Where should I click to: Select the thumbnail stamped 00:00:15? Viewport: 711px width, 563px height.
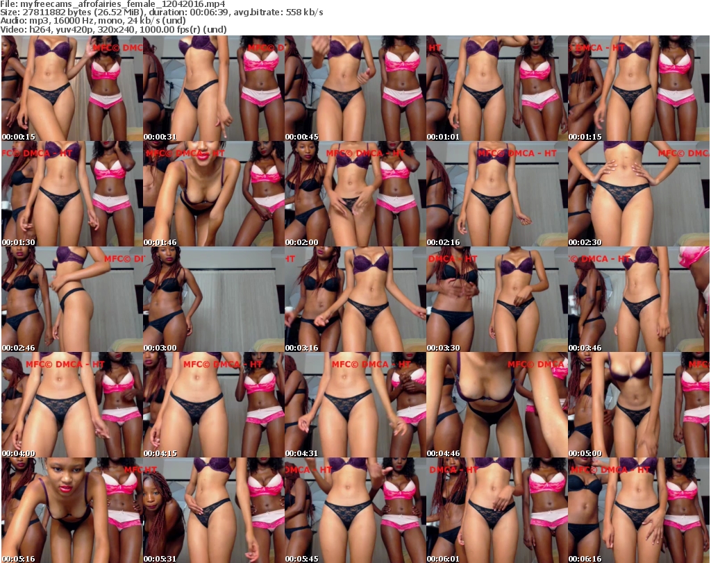72,88
